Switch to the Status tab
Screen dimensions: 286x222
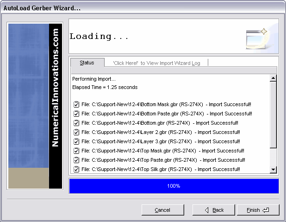click(x=87, y=63)
